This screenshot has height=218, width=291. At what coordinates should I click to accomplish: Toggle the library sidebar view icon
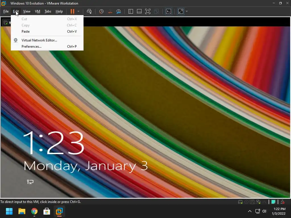131,11
